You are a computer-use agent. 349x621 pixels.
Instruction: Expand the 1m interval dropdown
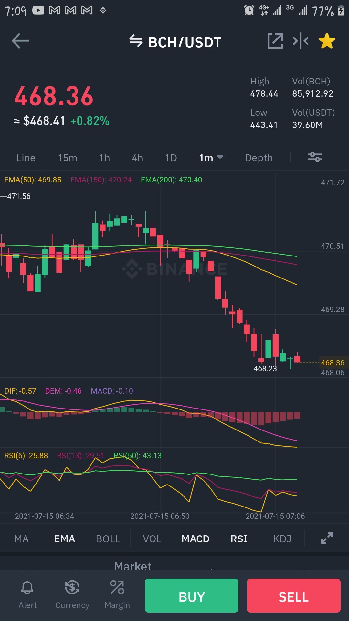pos(211,158)
